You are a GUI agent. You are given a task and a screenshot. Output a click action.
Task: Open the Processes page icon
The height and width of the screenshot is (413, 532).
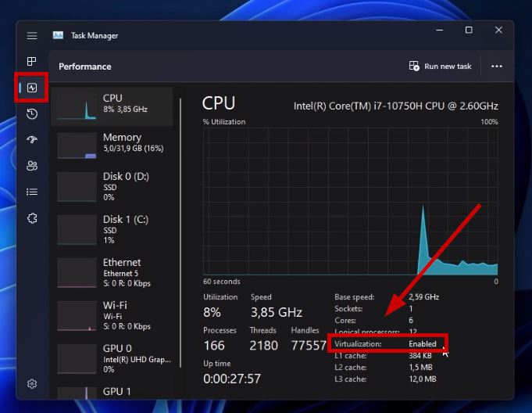pyautogui.click(x=31, y=62)
